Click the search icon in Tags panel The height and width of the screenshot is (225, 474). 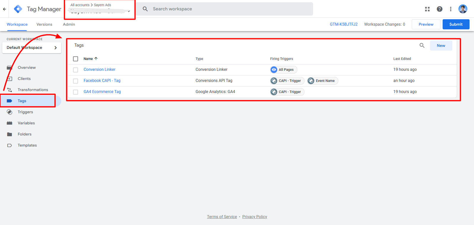point(422,45)
